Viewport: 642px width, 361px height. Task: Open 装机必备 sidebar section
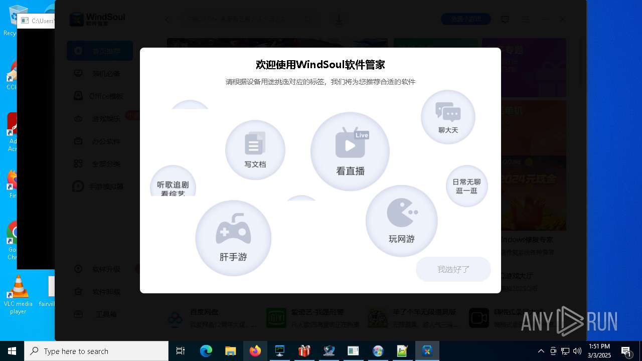[100, 73]
